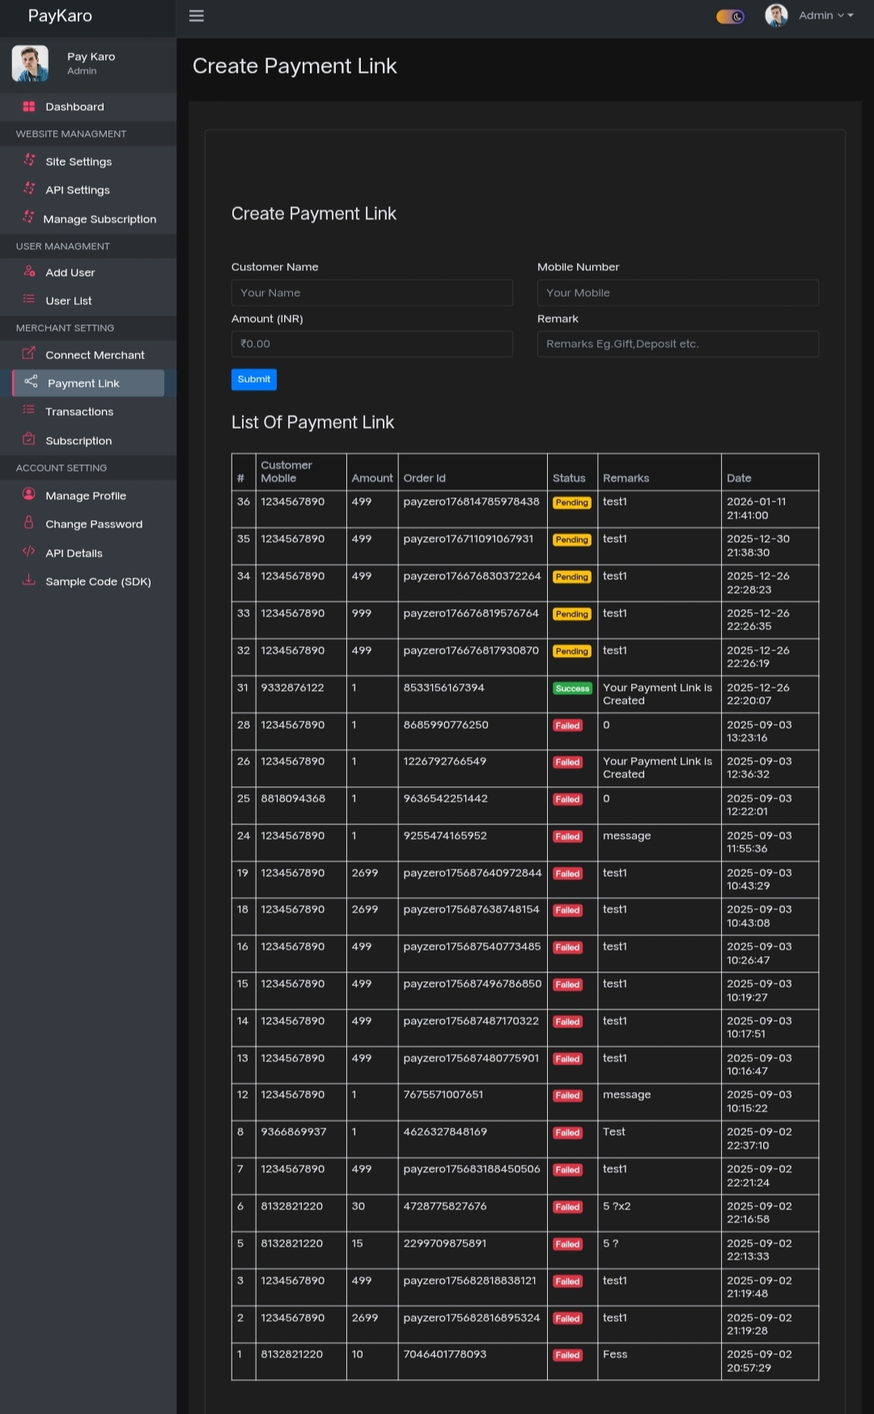Click the Dashboard grid icon

[29, 107]
